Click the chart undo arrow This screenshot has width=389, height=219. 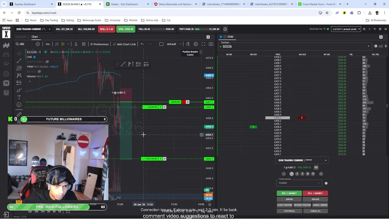coord(142,44)
